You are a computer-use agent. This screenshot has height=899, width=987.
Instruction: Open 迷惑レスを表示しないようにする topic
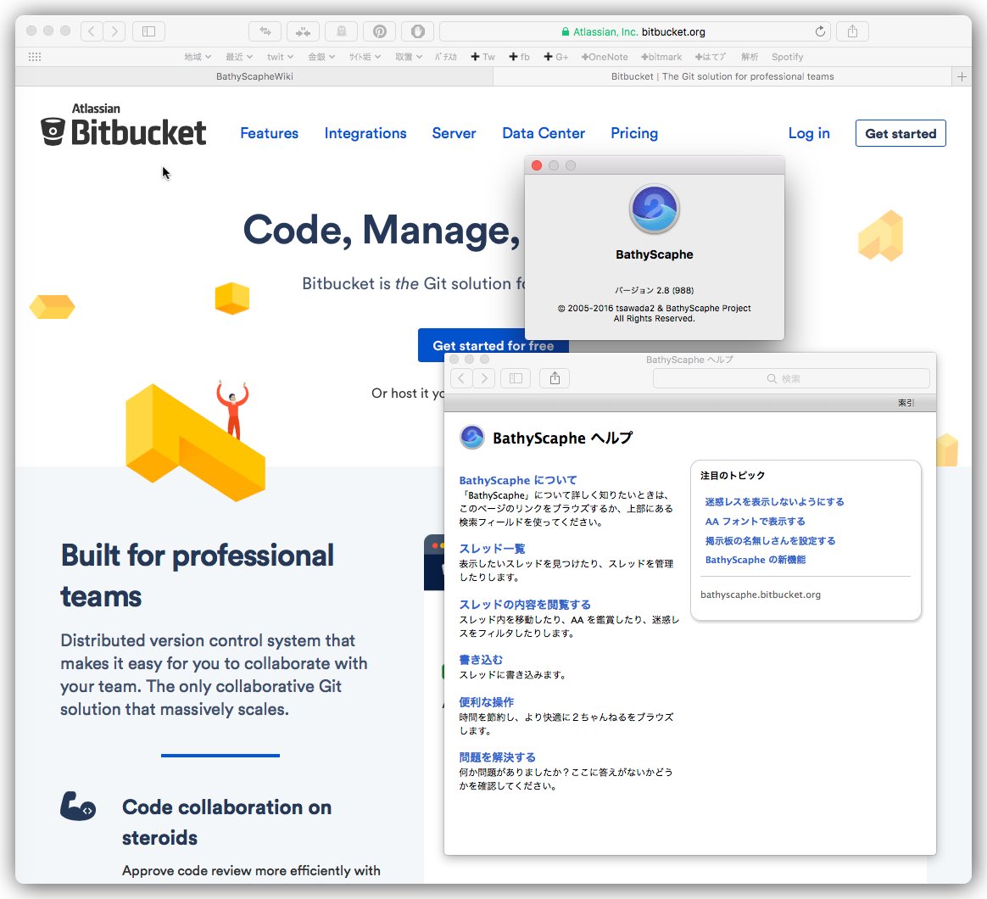click(774, 502)
